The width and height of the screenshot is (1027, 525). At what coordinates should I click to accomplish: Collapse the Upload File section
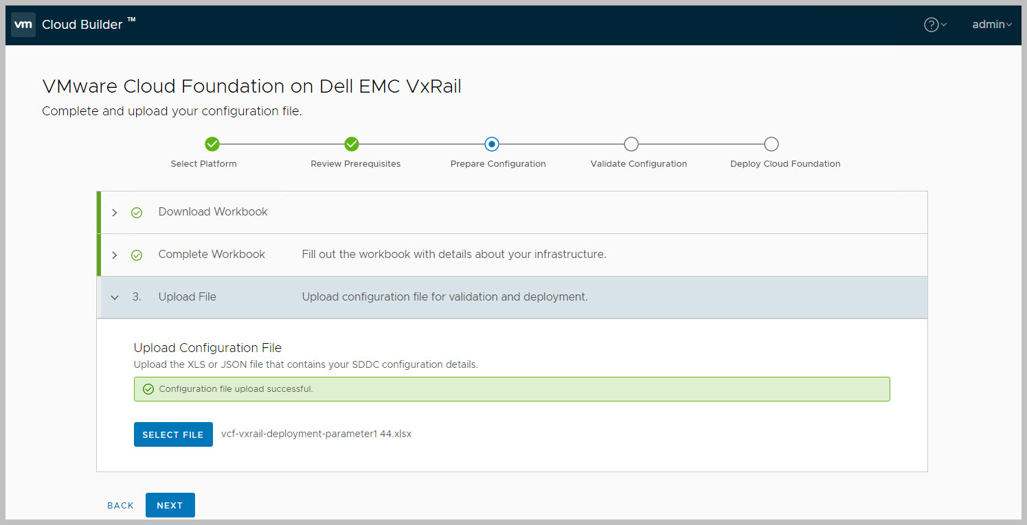pyautogui.click(x=115, y=298)
